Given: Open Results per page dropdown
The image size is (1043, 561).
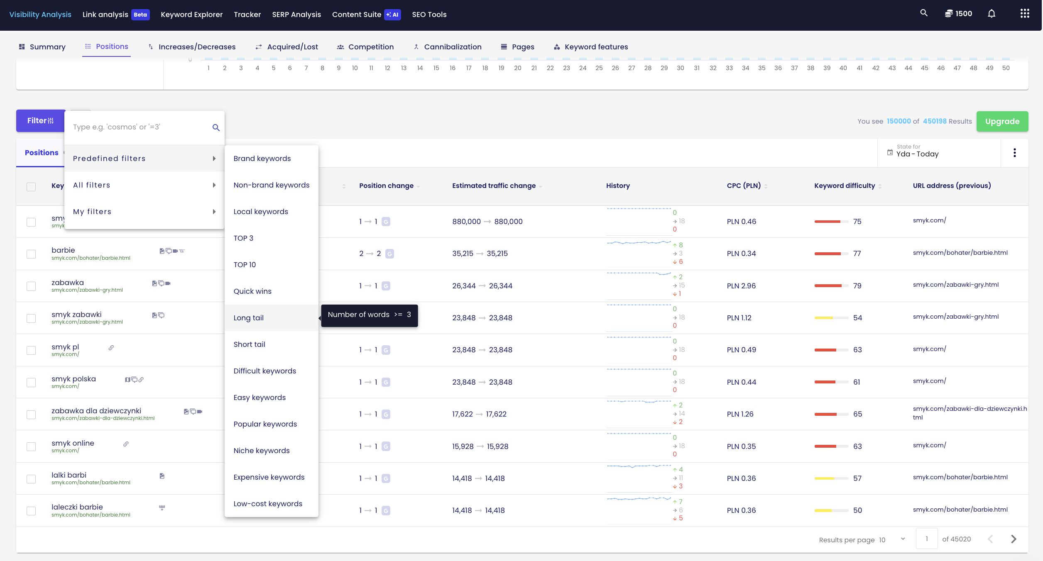Looking at the screenshot, I should click(x=892, y=539).
